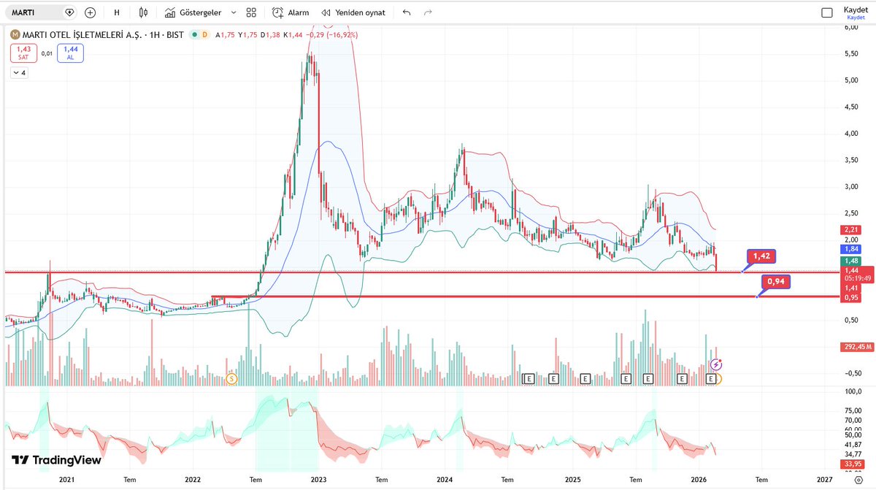The width and height of the screenshot is (876, 490).
Task: Click the purple lightning bolt news icon
Action: pos(717,364)
